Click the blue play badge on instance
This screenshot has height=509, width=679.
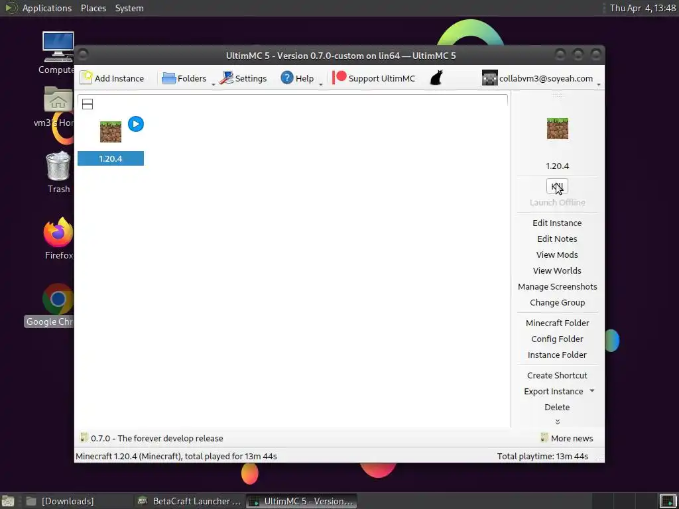tap(136, 124)
